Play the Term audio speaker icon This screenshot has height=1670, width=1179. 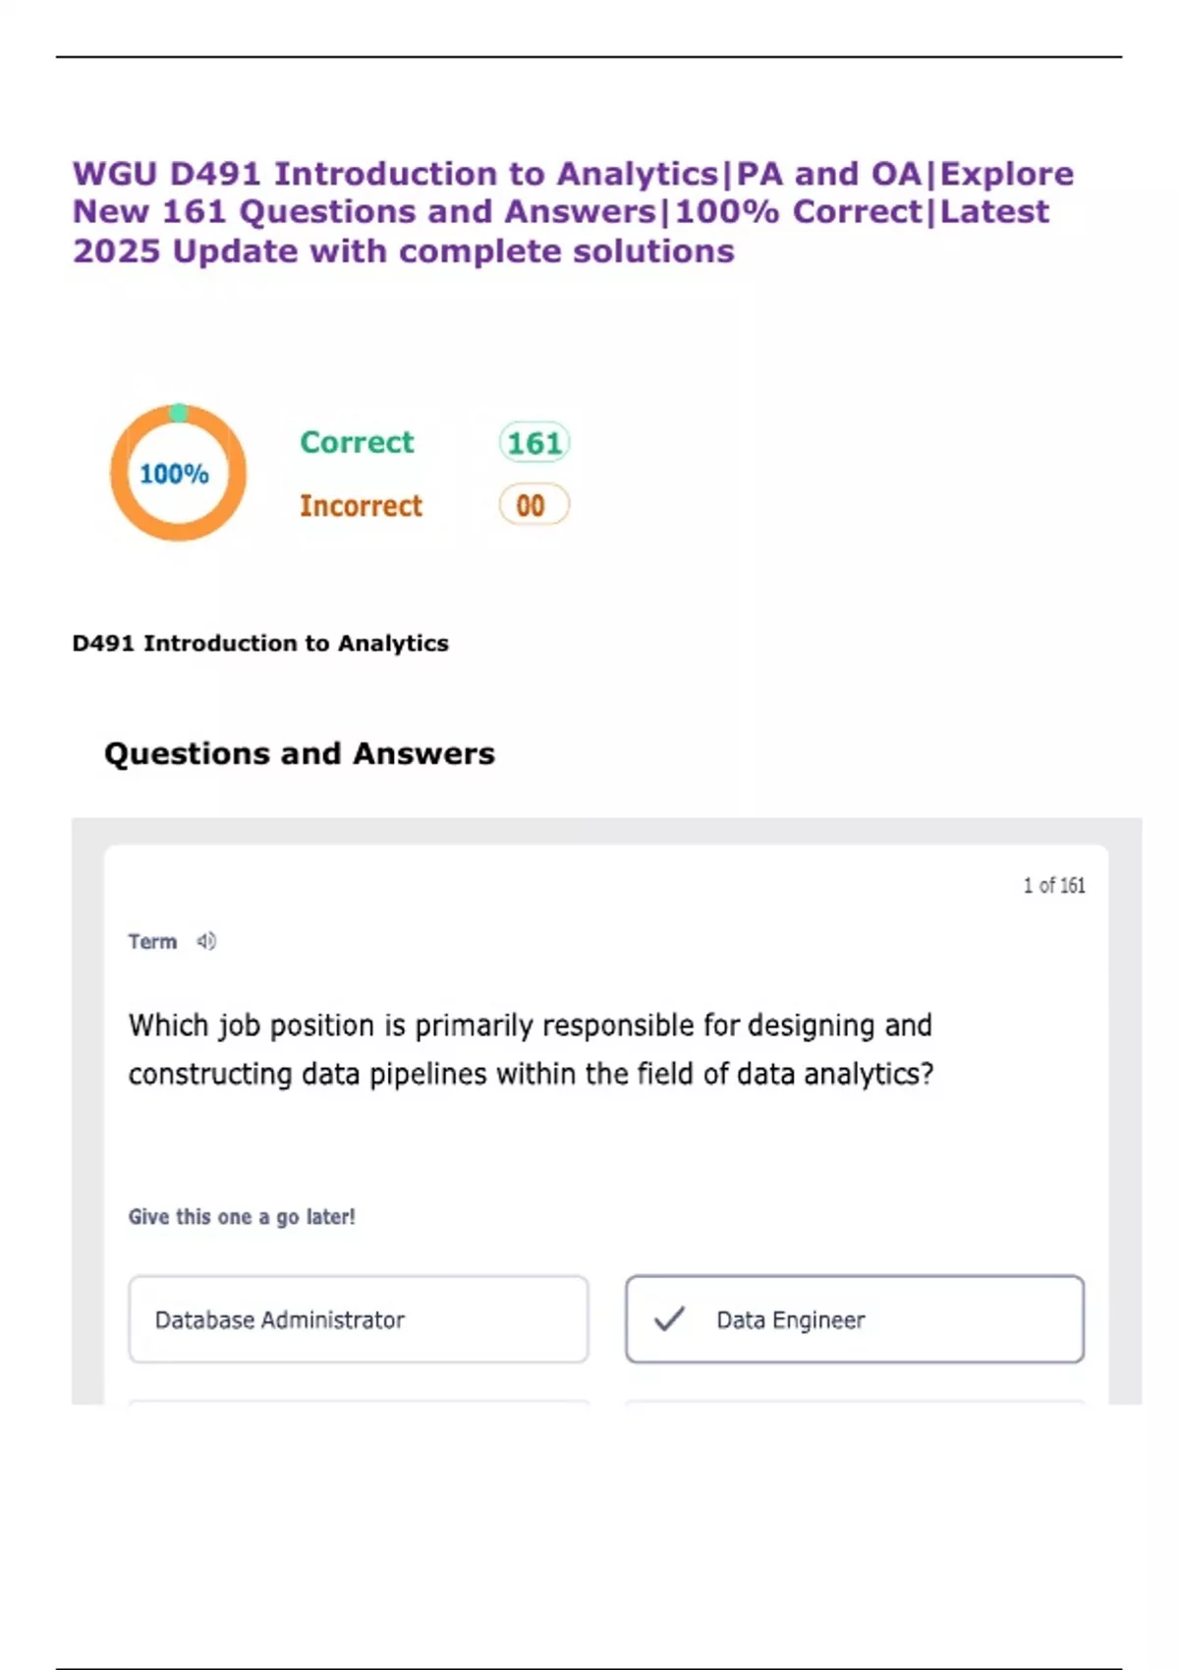206,941
